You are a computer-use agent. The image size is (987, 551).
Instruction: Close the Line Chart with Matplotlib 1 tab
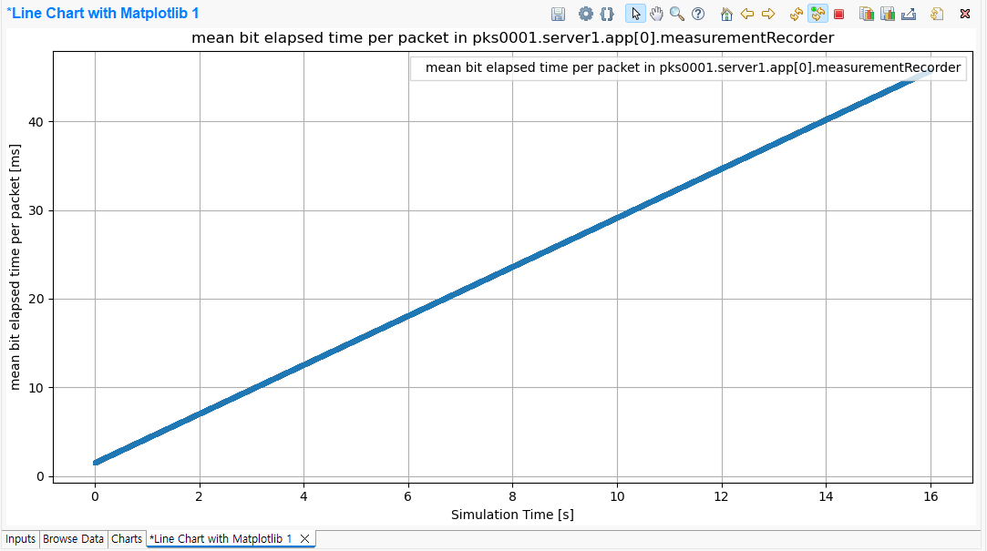[x=305, y=539]
